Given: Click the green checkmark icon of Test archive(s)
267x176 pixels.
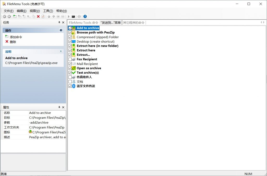Looking at the screenshot, I should pyautogui.click(x=74, y=73).
